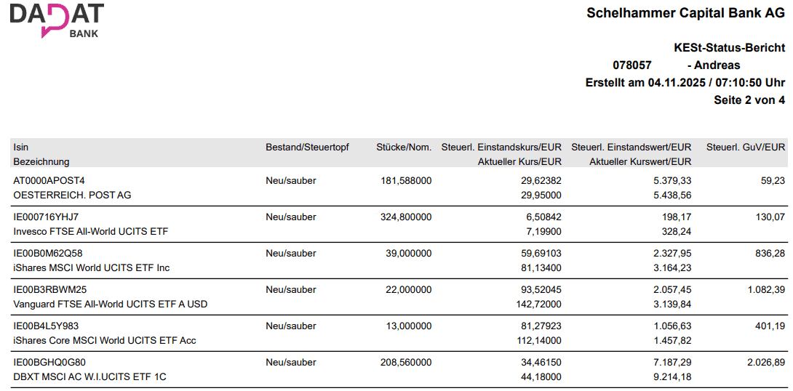Click the account number 078057
The height and width of the screenshot is (391, 793).
(632, 65)
